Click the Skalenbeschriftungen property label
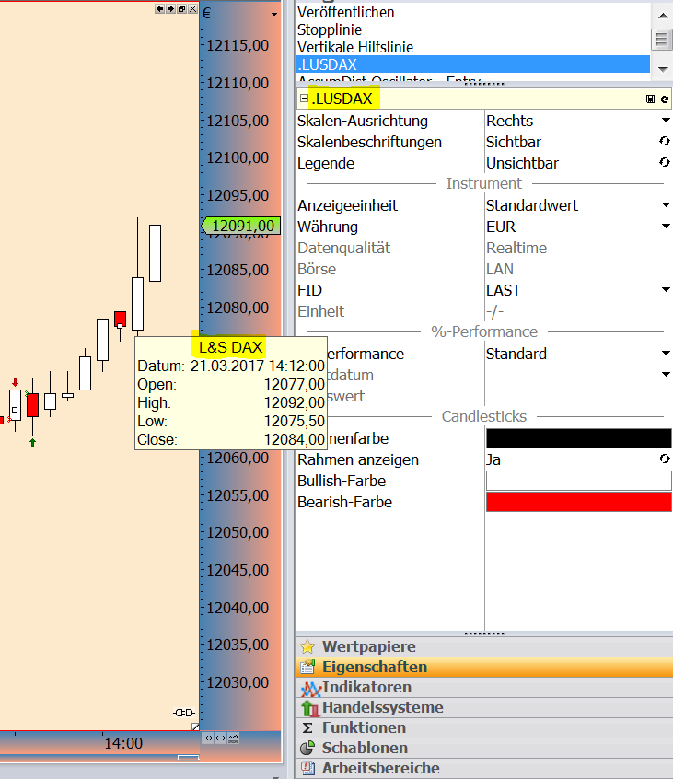Image resolution: width=673 pixels, height=779 pixels. point(369,142)
